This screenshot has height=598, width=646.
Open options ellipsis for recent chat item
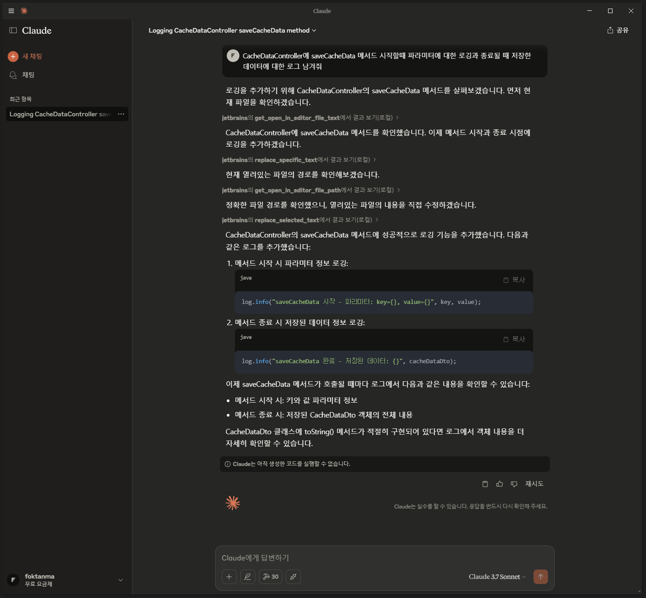coord(121,114)
